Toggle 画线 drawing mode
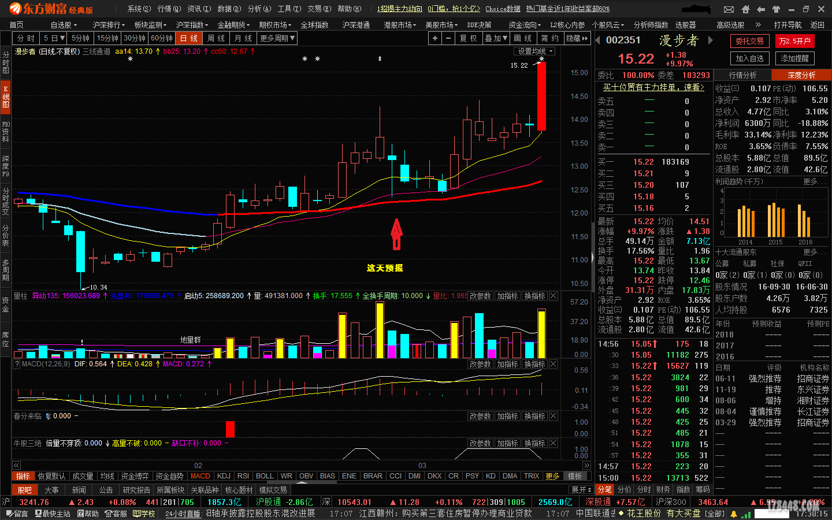 click(x=523, y=38)
